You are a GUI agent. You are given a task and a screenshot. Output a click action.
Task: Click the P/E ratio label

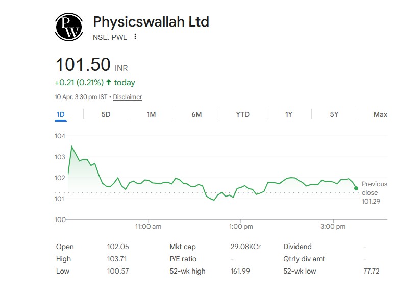tap(183, 259)
